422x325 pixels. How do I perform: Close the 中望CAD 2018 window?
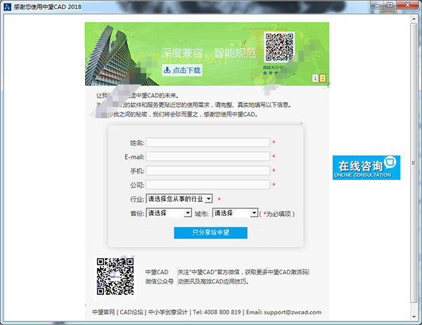(x=407, y=5)
